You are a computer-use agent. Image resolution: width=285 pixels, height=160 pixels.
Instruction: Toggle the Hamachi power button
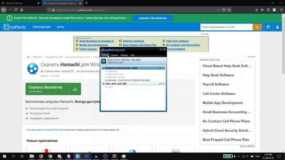(x=104, y=61)
